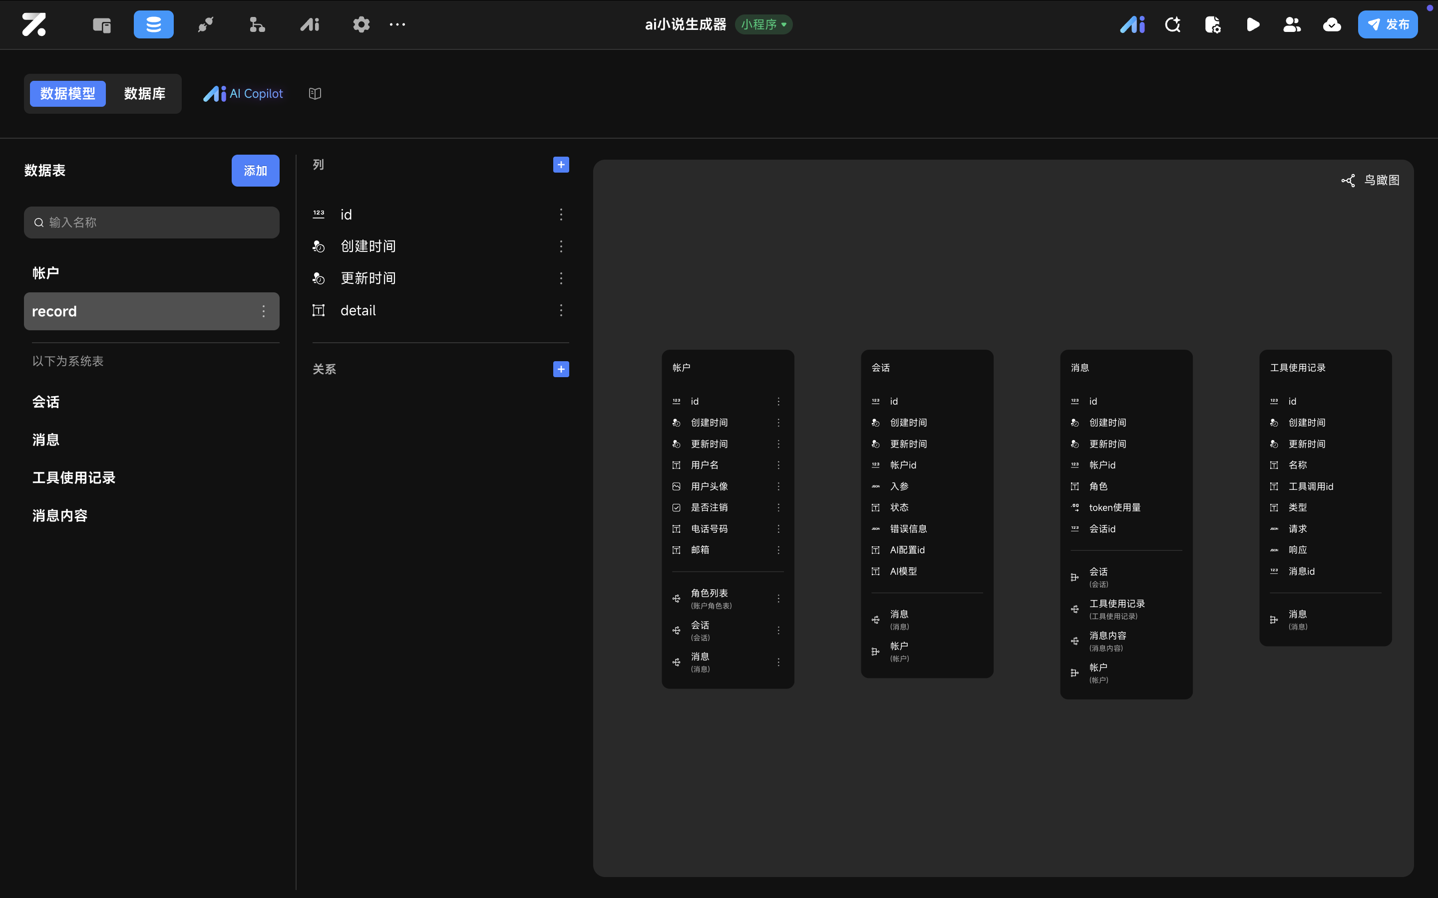Open the 小程序 platform dropdown

coord(763,24)
